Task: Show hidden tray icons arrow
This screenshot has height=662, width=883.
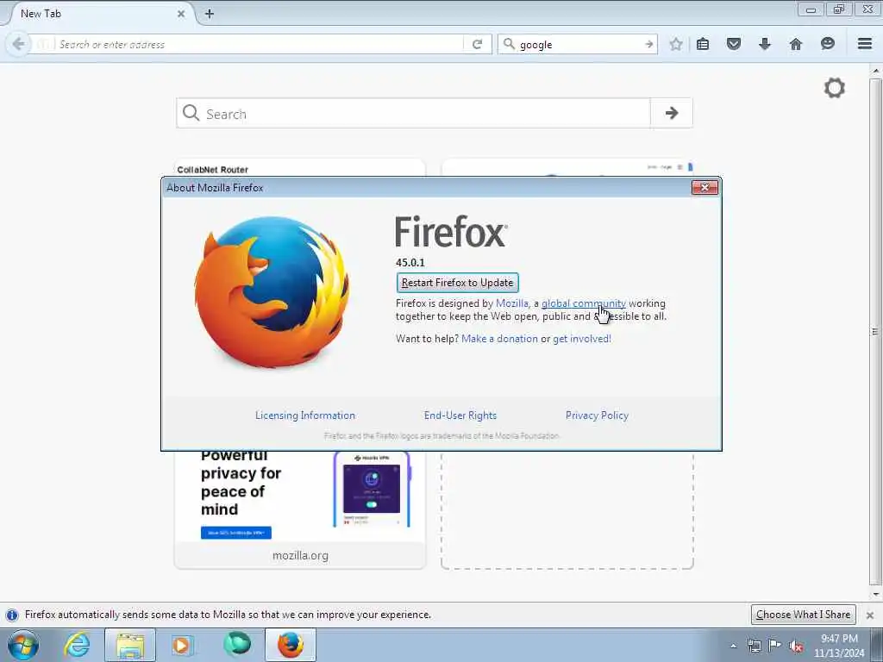Action: [733, 646]
